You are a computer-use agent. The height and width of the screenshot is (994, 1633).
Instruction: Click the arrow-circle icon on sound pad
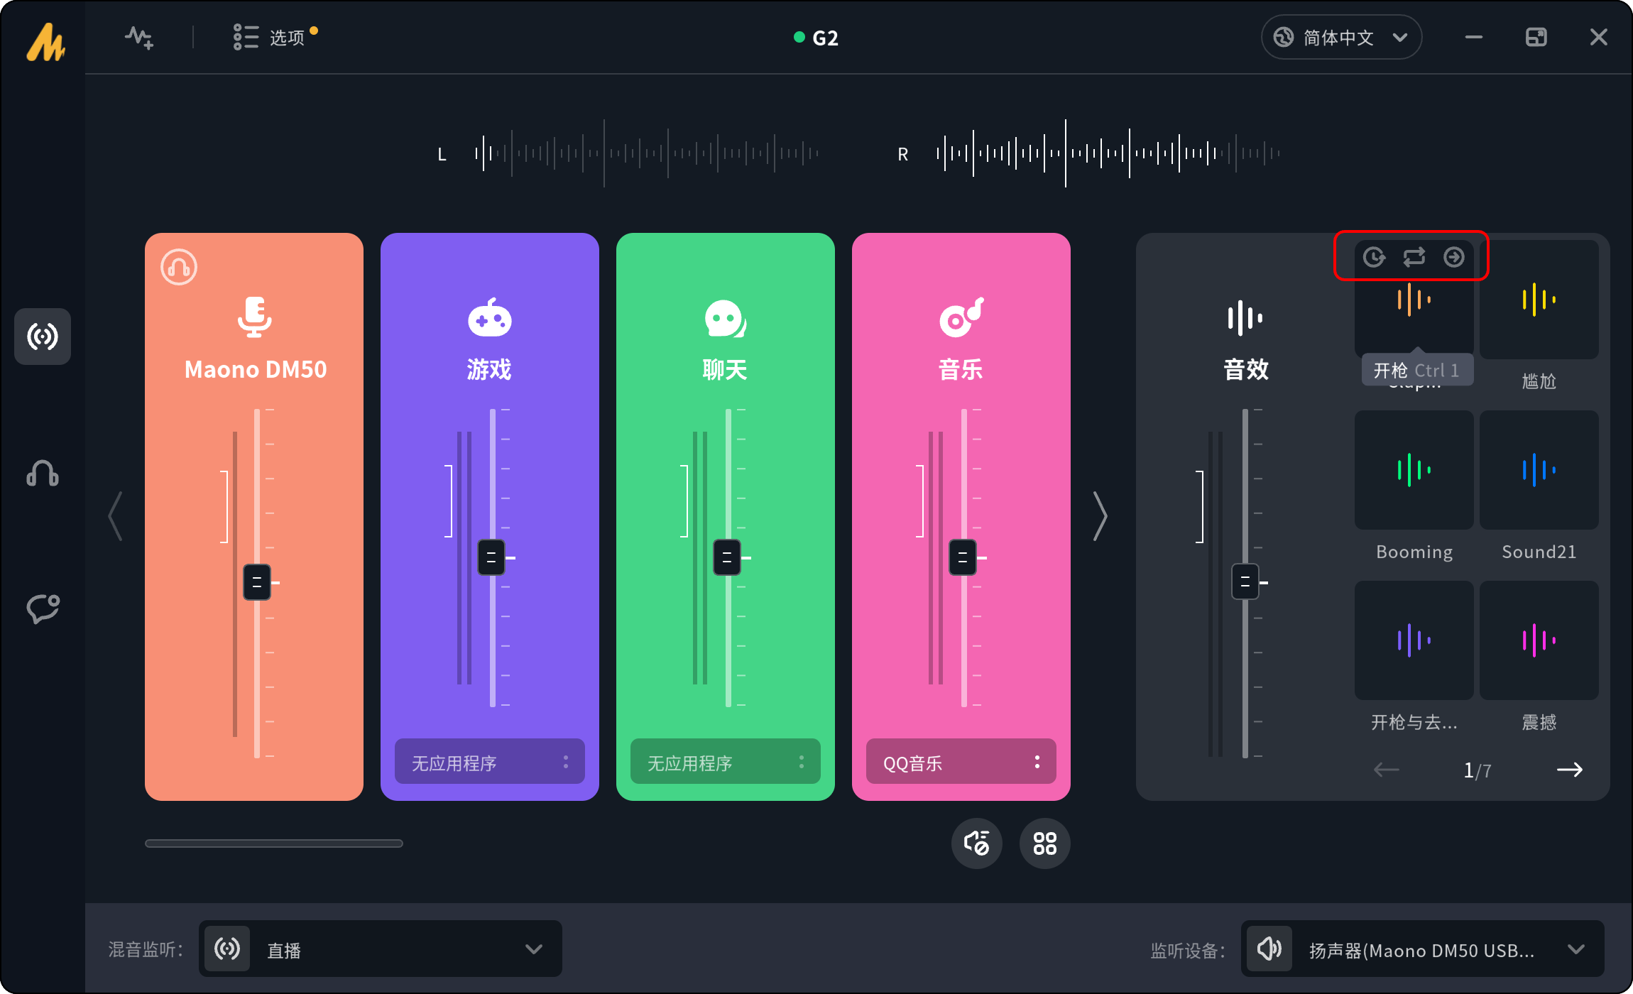pos(1453,257)
